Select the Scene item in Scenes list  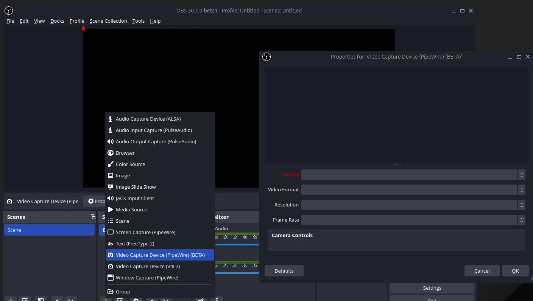(49, 230)
